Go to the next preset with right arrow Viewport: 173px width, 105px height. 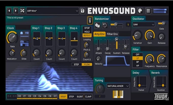pyautogui.click(x=16, y=11)
